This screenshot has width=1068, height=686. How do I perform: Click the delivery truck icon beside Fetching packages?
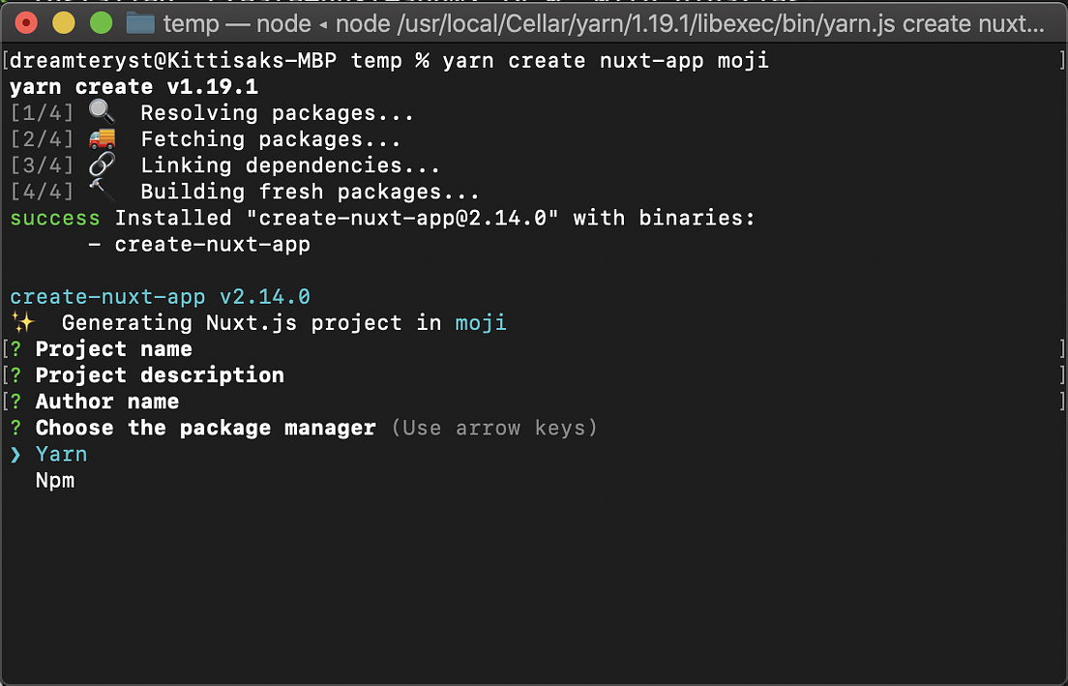[102, 138]
